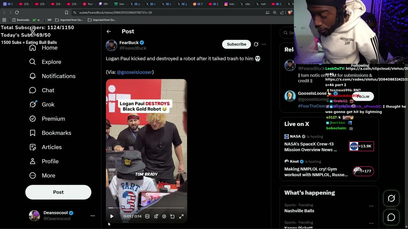Viewport: 408px width, 229px height.
Task: Click the 0:01 / 0:14 video timestamp
Action: 132,216
